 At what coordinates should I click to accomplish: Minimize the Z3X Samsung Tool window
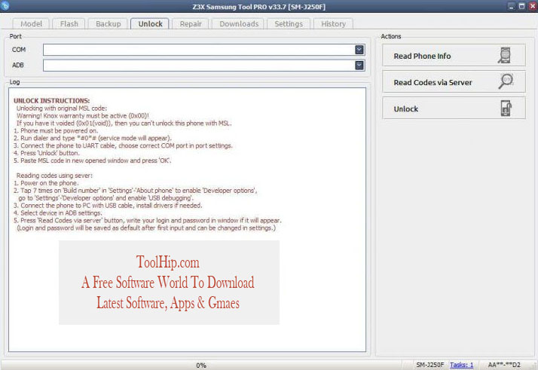pos(511,6)
